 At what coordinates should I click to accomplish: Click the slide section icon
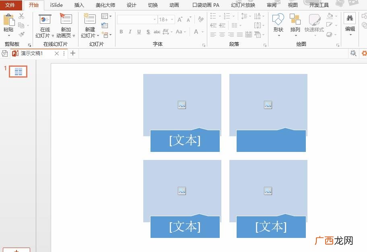(105, 35)
